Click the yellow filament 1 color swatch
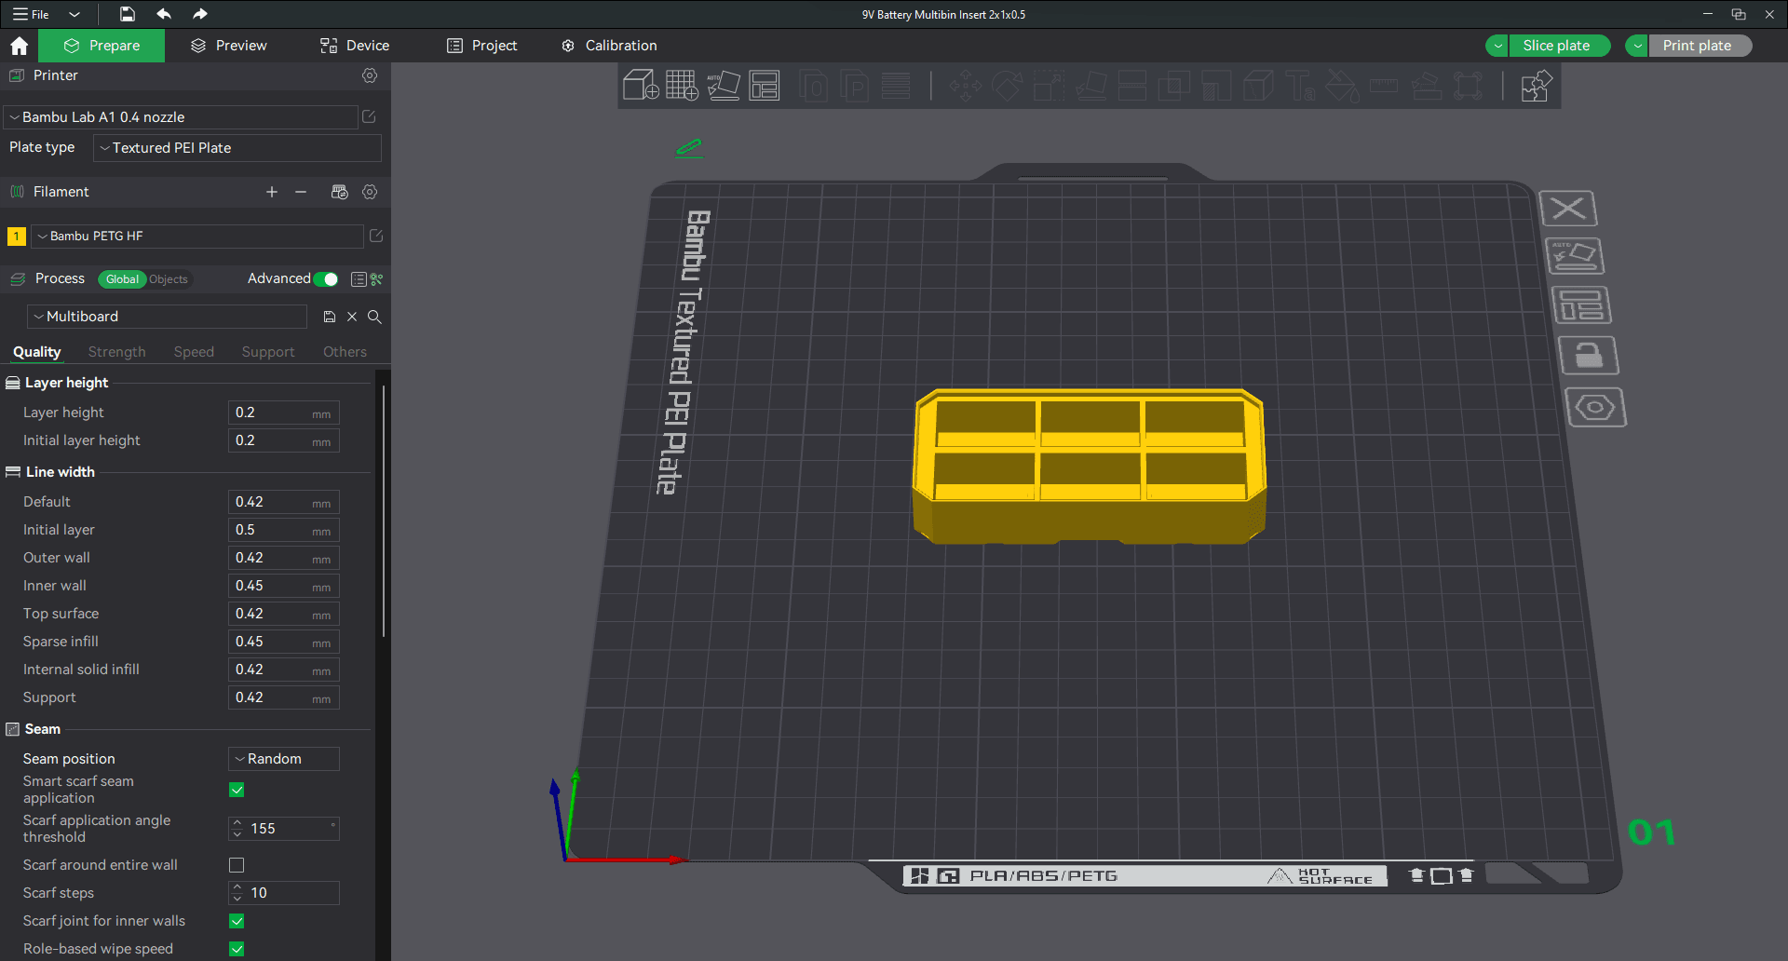The width and height of the screenshot is (1788, 961). (16, 237)
